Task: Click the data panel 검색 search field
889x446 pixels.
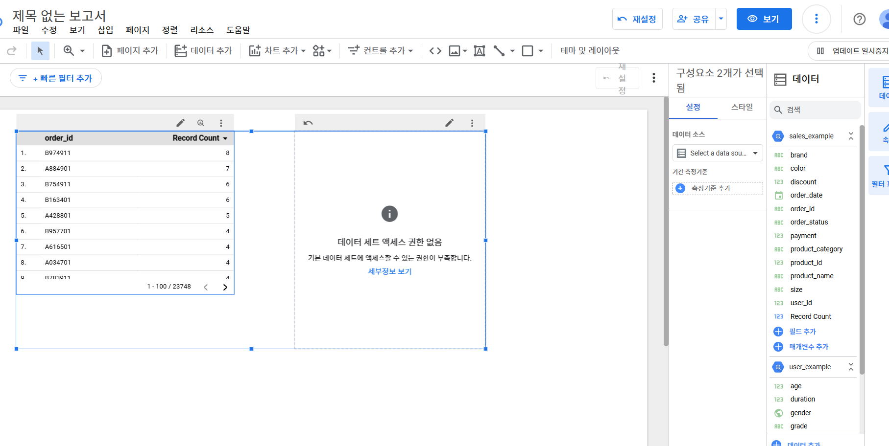Action: (x=815, y=110)
